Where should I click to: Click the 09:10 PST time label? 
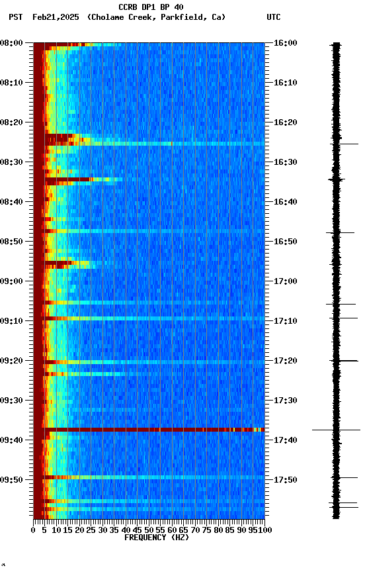[x=11, y=321]
